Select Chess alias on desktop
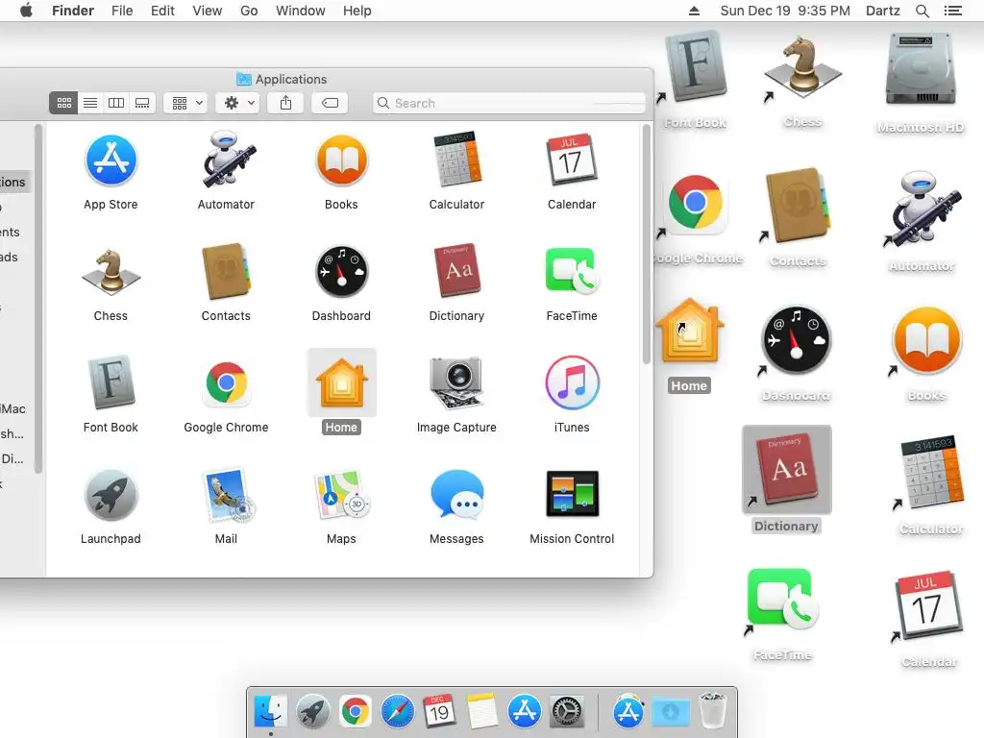984x738 pixels. click(802, 66)
